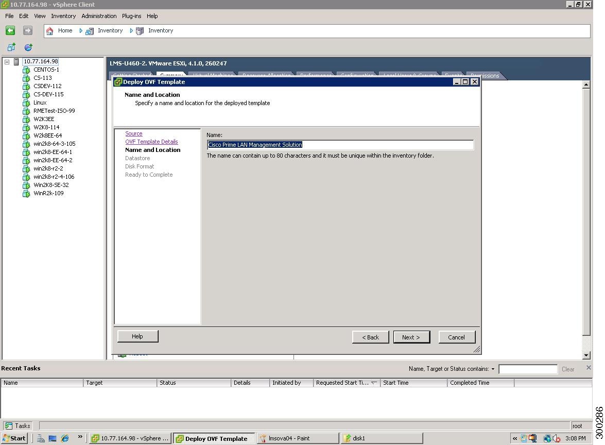
Task: Click the VM icon beside RMETest-ISO-99
Action: point(26,111)
